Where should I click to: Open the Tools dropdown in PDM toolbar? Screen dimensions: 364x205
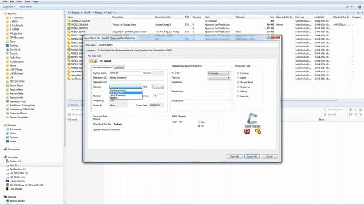110,13
